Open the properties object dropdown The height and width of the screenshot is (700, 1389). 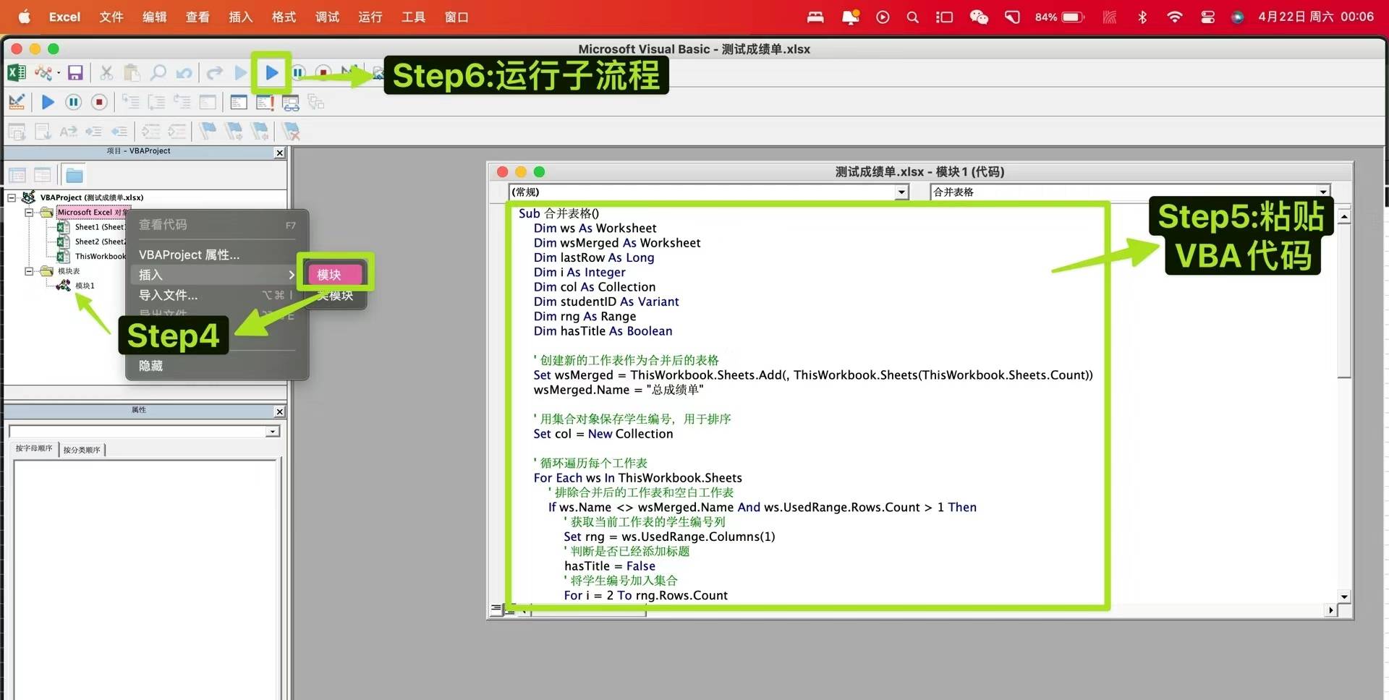(144, 431)
